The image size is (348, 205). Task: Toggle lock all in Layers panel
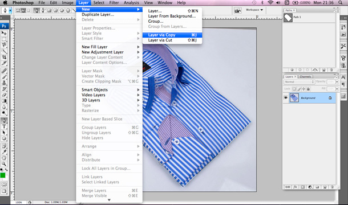pos(308,89)
